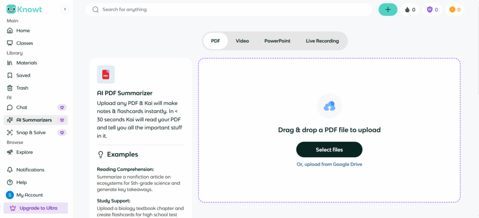
Task: Click the green plus create button
Action: (388, 9)
